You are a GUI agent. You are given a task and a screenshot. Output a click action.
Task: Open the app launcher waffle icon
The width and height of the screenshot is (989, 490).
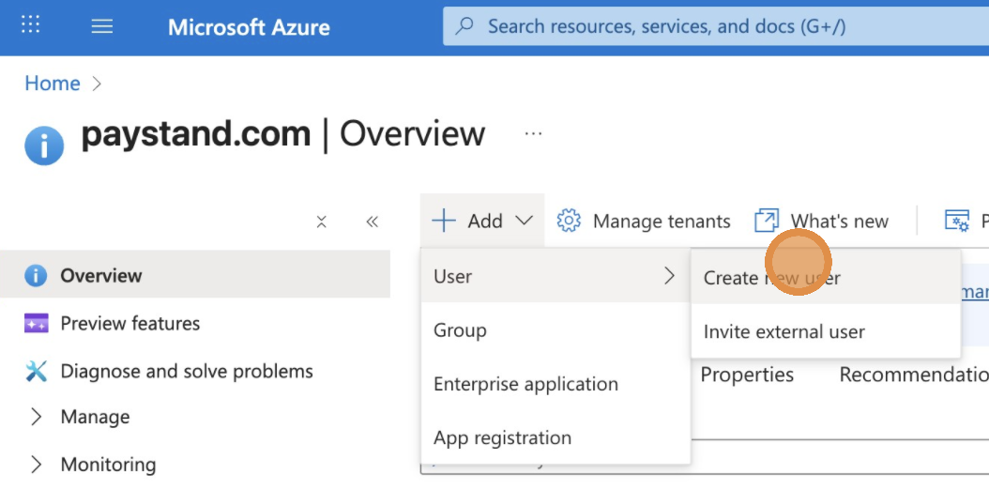30,25
